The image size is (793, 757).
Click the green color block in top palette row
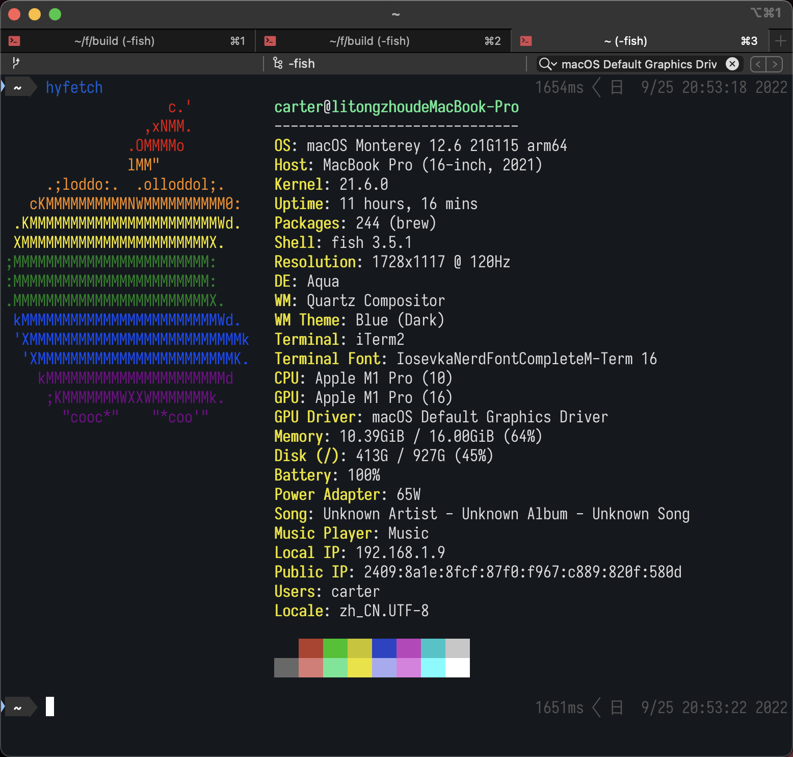335,648
